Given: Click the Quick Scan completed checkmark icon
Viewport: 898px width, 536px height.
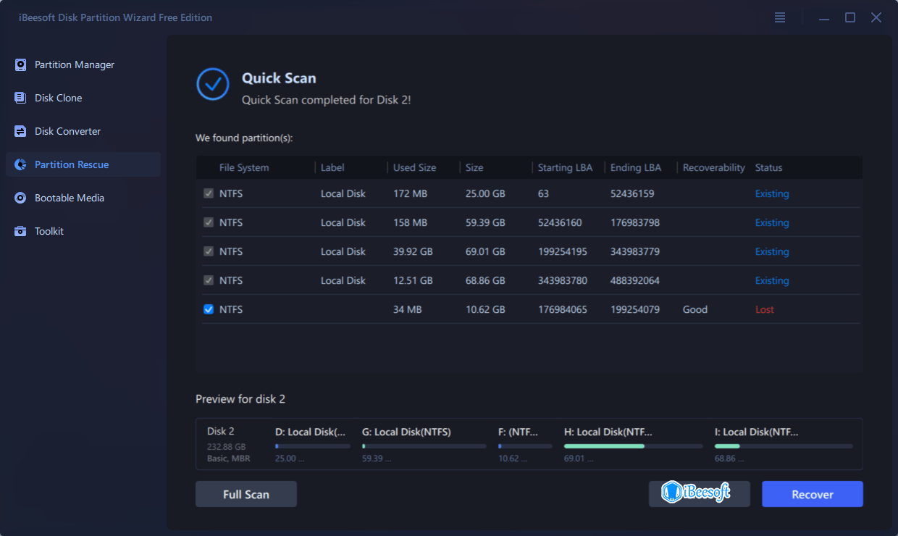Looking at the screenshot, I should 213,85.
